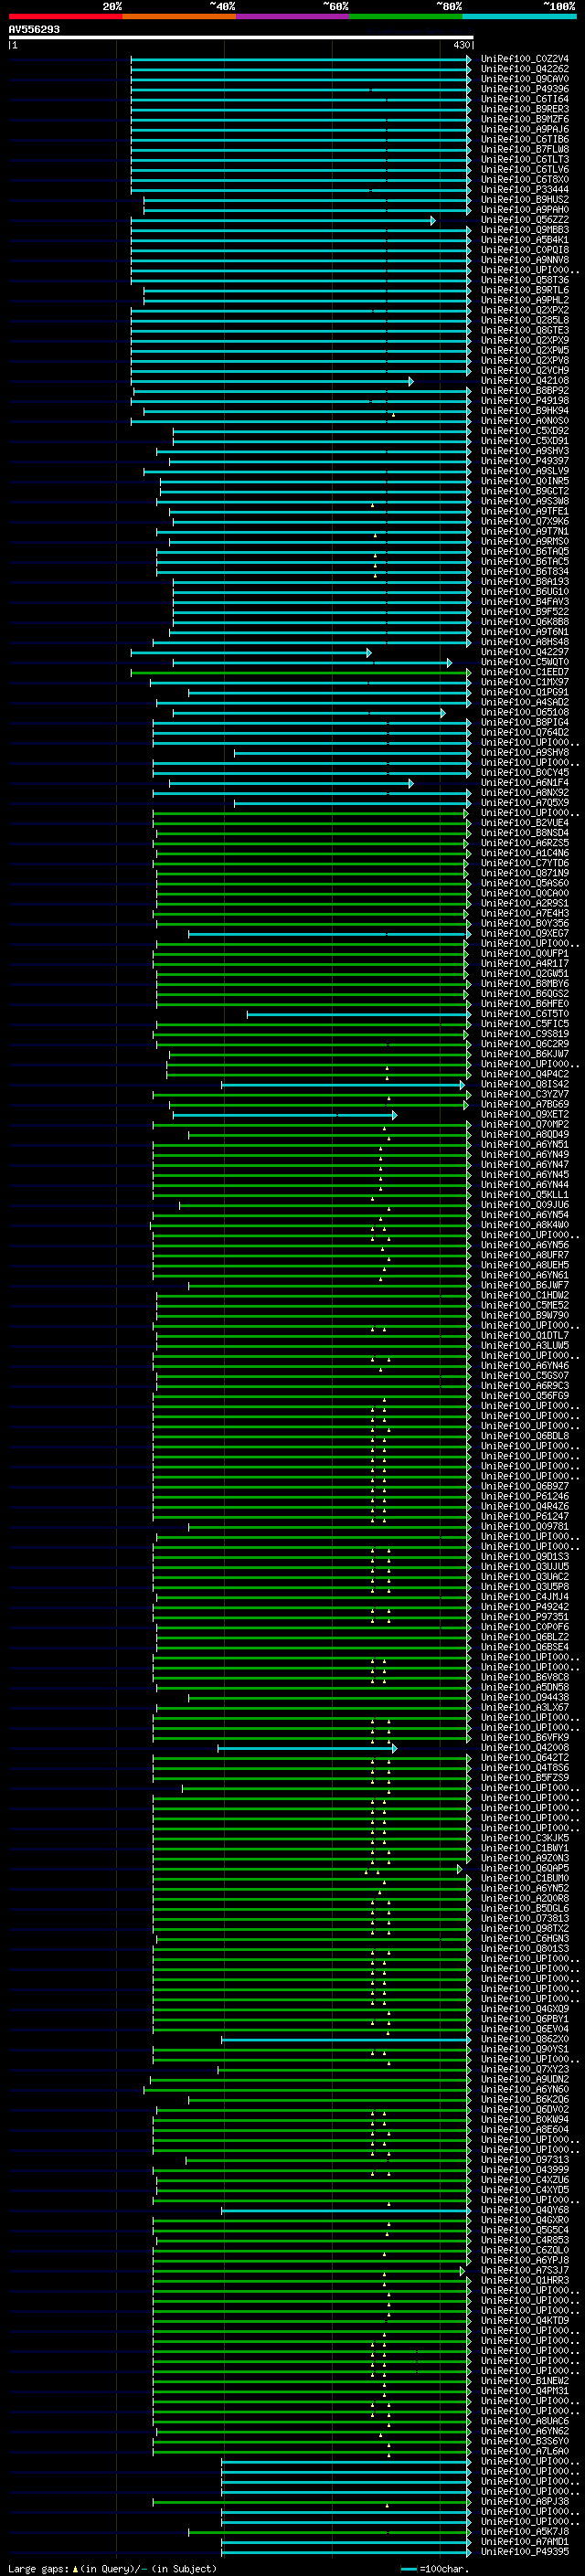This screenshot has width=585, height=2576.
Task: Click the UniRef100_Q8GTE3 label
Action: (x=524, y=330)
